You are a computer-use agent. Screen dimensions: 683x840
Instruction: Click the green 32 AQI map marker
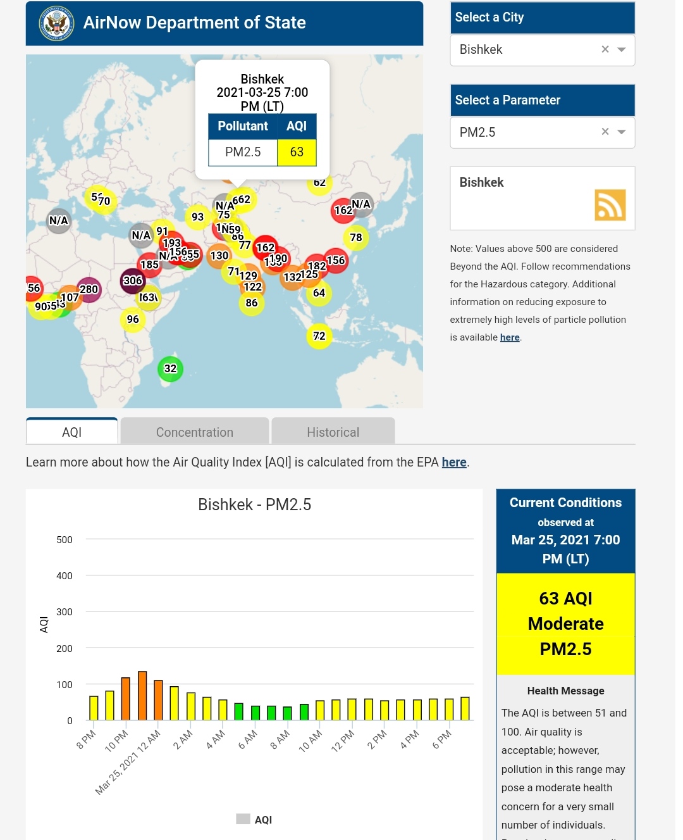point(170,368)
